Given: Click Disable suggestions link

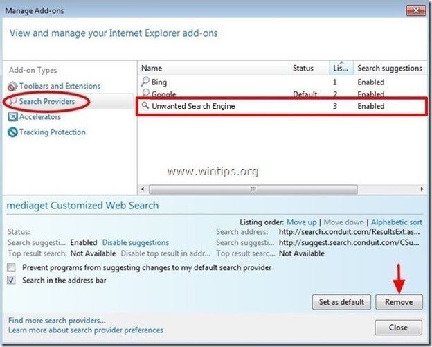Looking at the screenshot, I should pyautogui.click(x=136, y=242).
